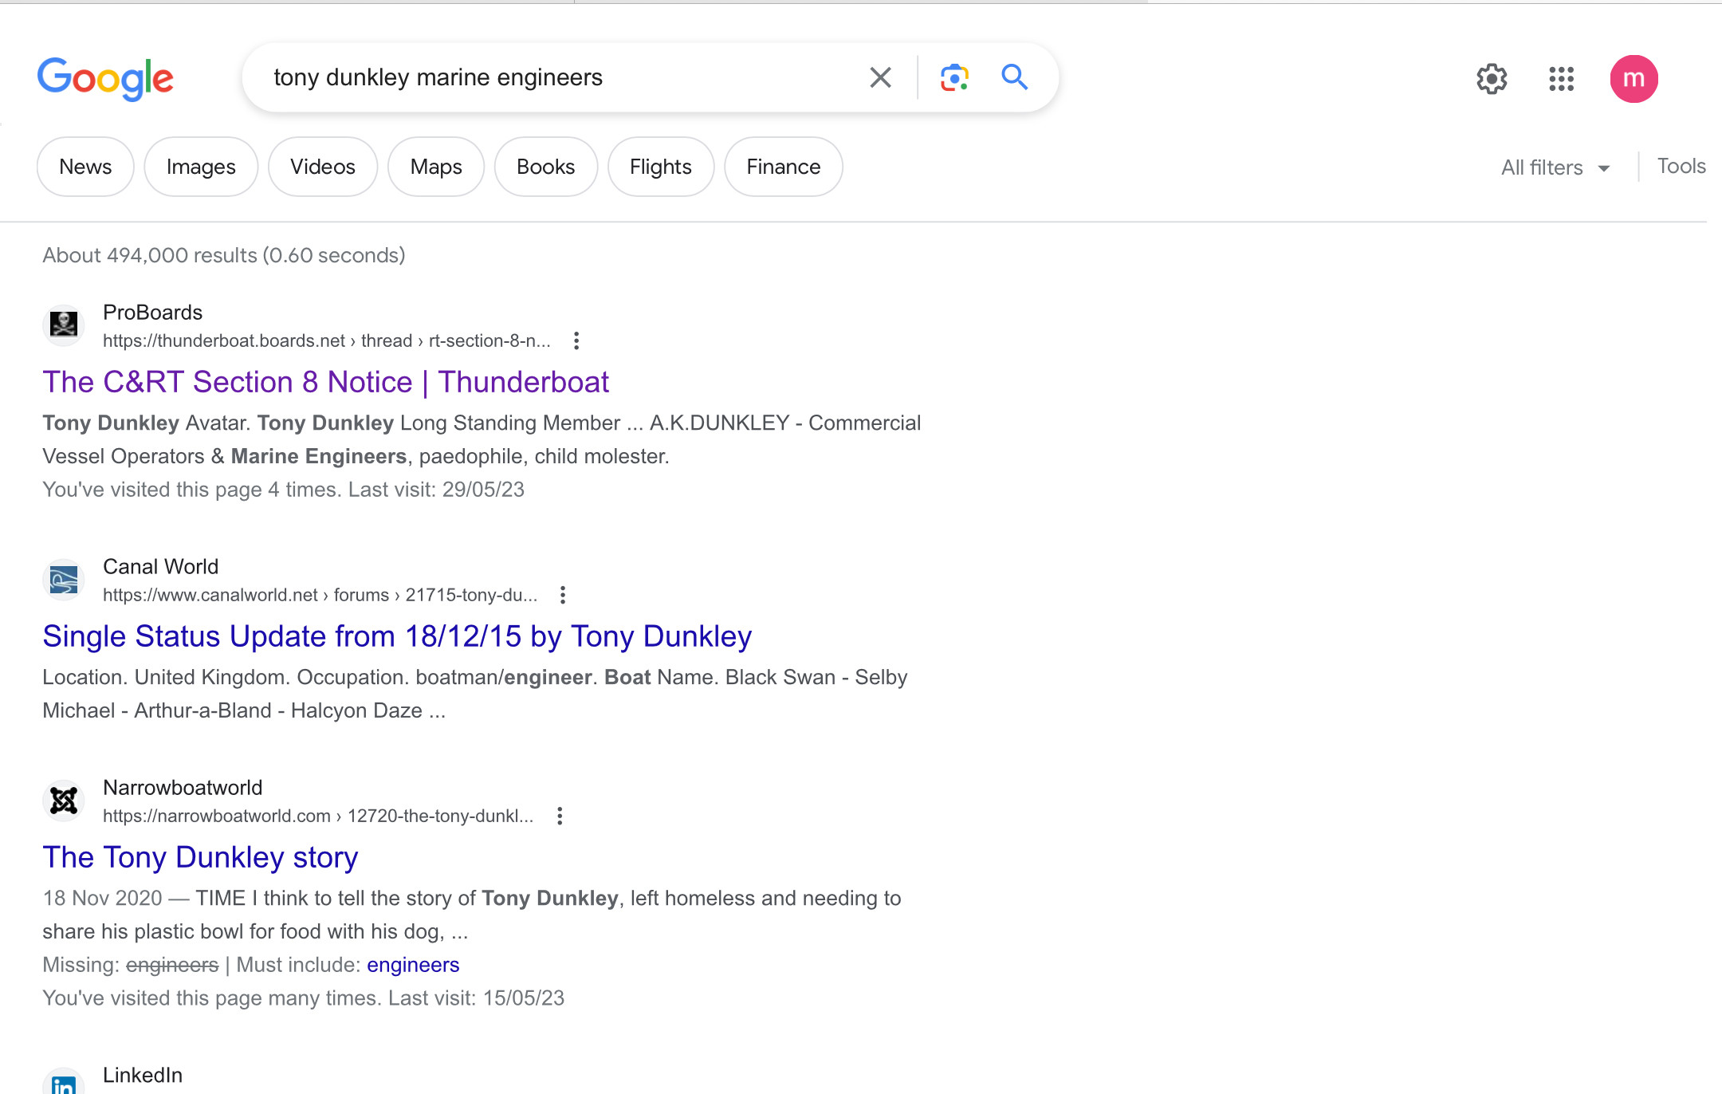Image resolution: width=1722 pixels, height=1094 pixels.
Task: Click the LinkedIn site name
Action: tap(143, 1075)
